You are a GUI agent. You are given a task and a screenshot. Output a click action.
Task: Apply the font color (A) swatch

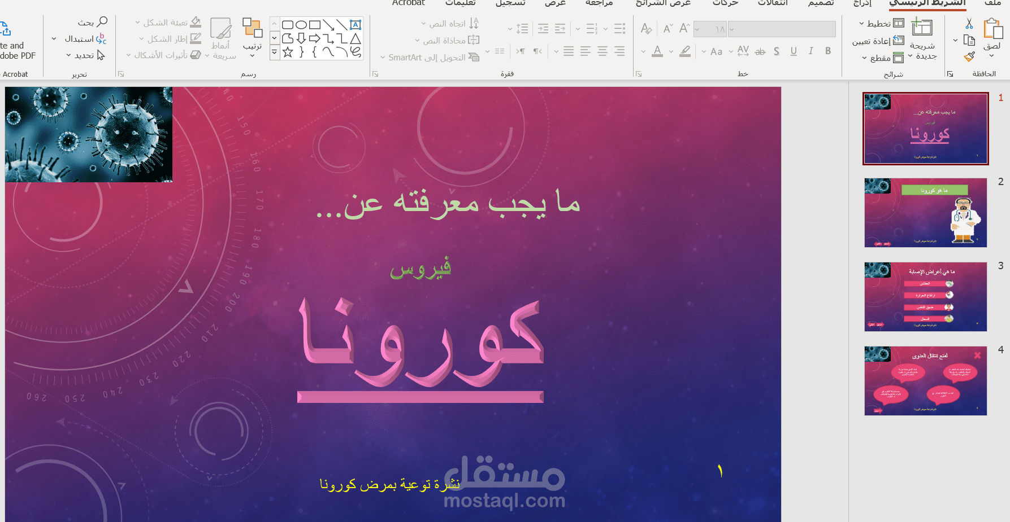click(657, 51)
